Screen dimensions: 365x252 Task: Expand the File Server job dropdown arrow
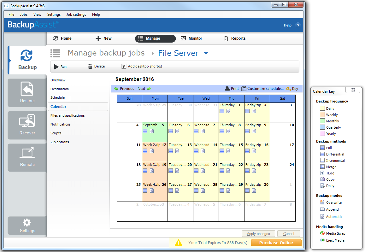pyautogui.click(x=206, y=53)
